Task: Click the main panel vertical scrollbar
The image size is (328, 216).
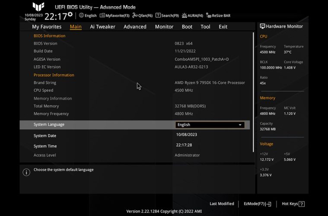Action: [x=253, y=92]
